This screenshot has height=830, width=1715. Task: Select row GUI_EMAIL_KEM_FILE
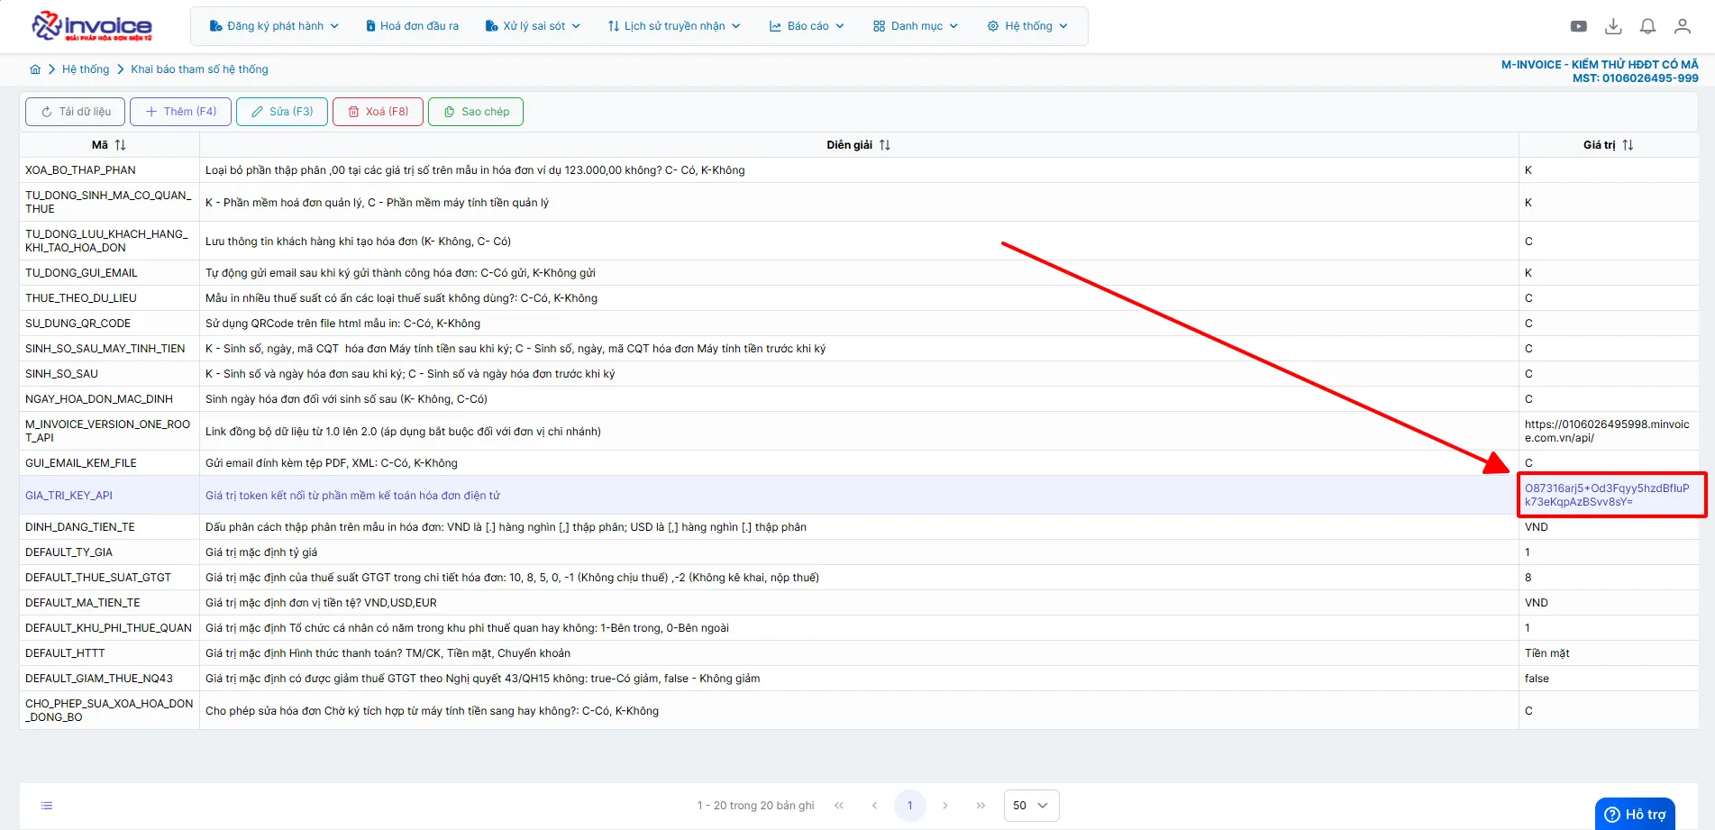(859, 463)
